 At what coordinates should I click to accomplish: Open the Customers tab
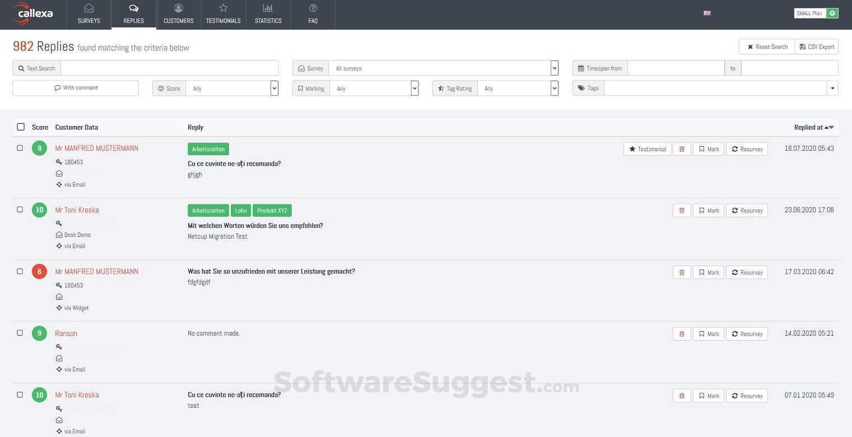click(179, 15)
